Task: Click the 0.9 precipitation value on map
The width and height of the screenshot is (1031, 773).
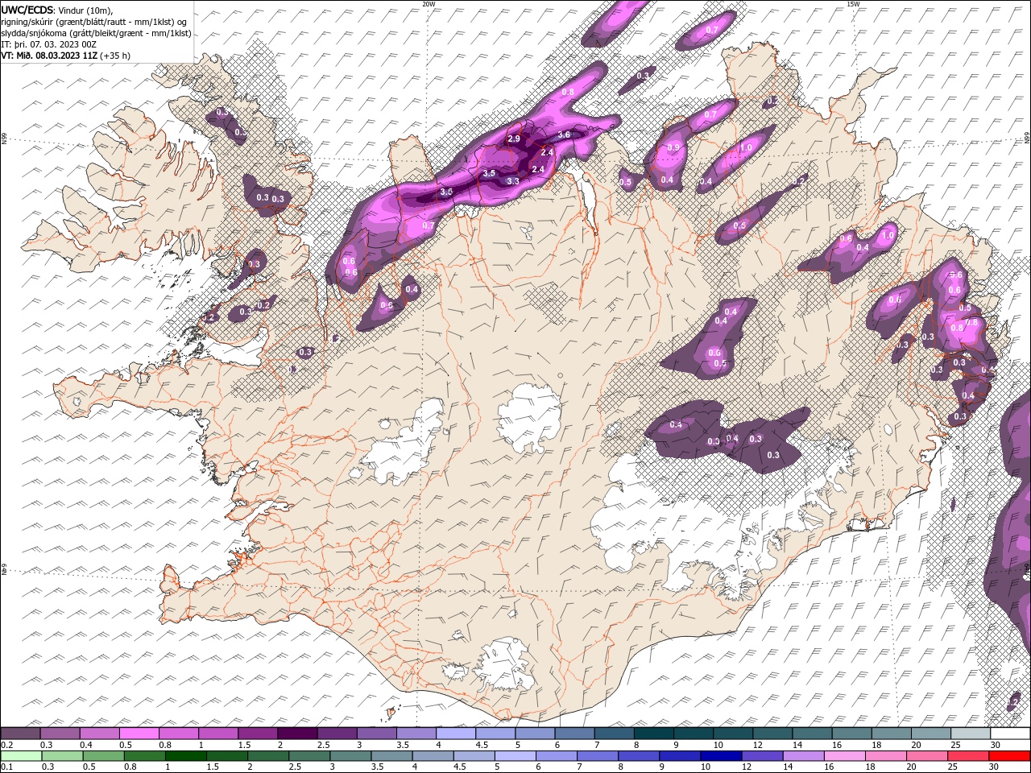Action: coord(673,147)
